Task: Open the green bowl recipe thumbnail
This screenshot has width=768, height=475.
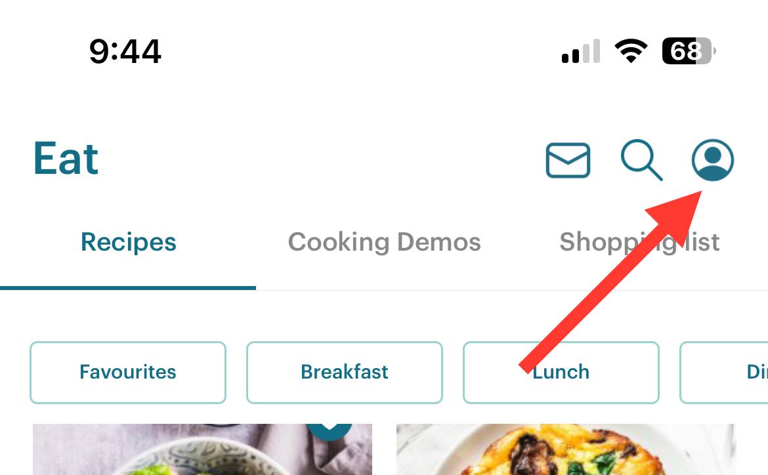Action: click(x=202, y=449)
